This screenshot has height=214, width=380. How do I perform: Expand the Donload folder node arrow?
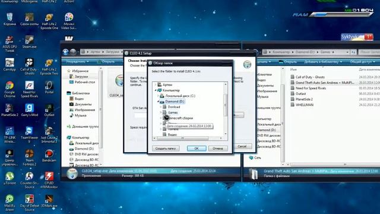161,107
